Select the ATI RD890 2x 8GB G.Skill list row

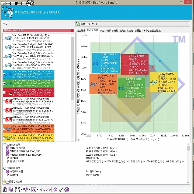tap(29, 120)
